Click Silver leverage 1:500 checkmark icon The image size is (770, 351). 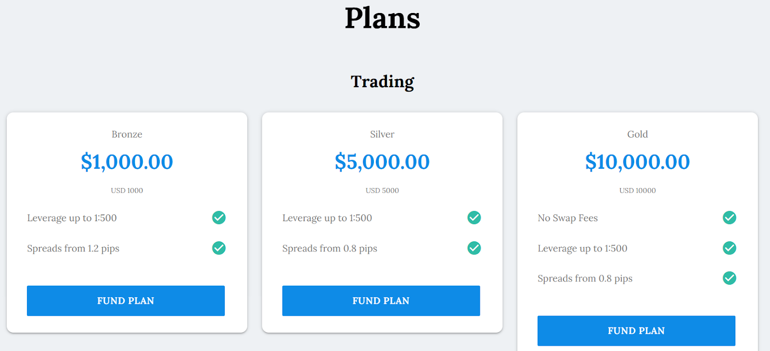(474, 218)
